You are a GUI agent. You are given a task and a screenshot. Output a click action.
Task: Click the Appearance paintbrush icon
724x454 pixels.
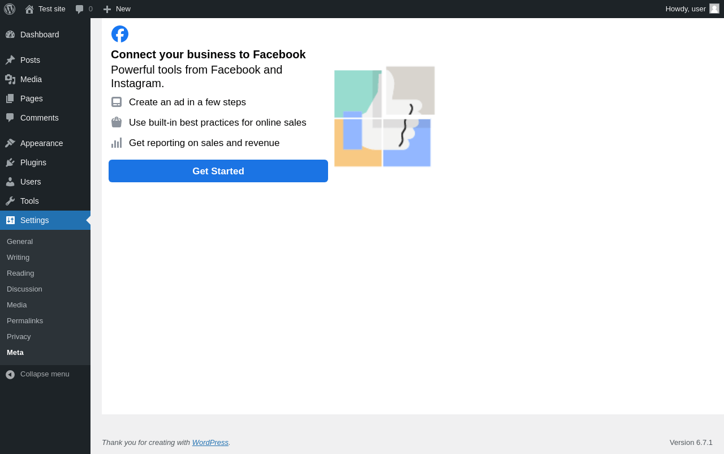(10, 143)
